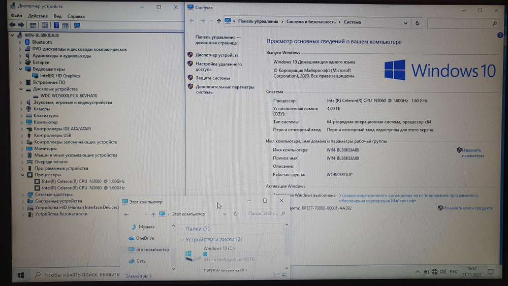Click the Сетевые адаптеры category icon

coord(30,195)
